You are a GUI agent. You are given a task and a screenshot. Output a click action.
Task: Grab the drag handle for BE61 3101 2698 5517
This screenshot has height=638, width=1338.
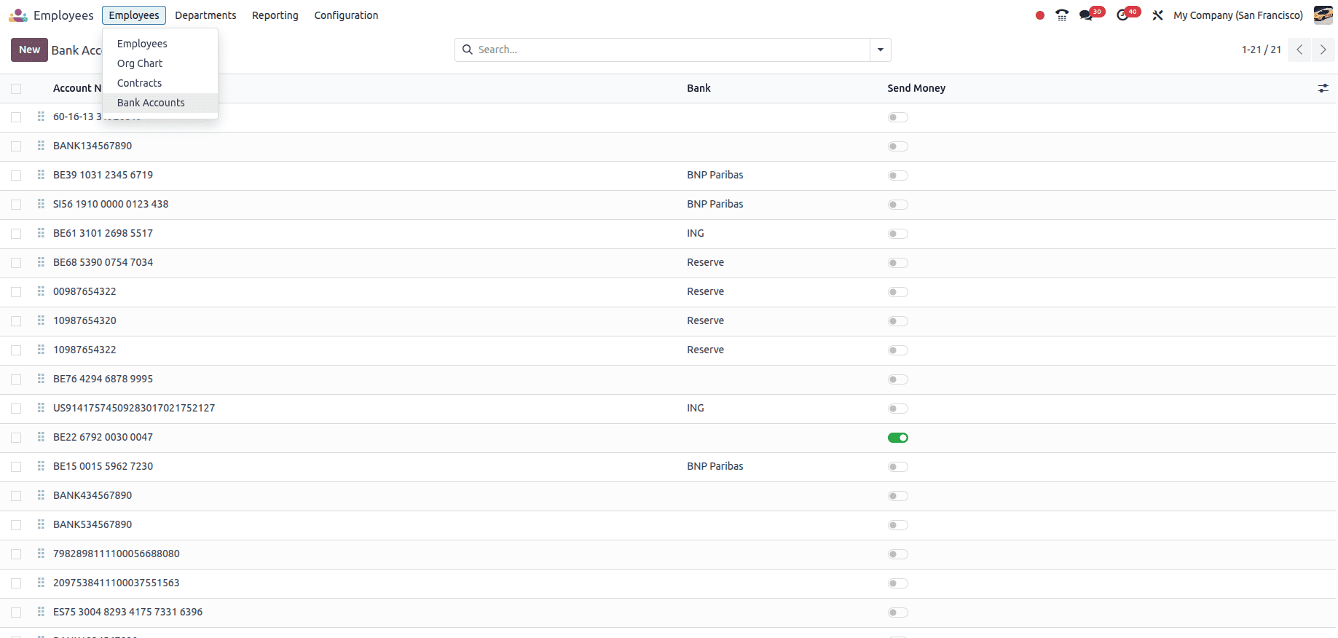pos(41,233)
